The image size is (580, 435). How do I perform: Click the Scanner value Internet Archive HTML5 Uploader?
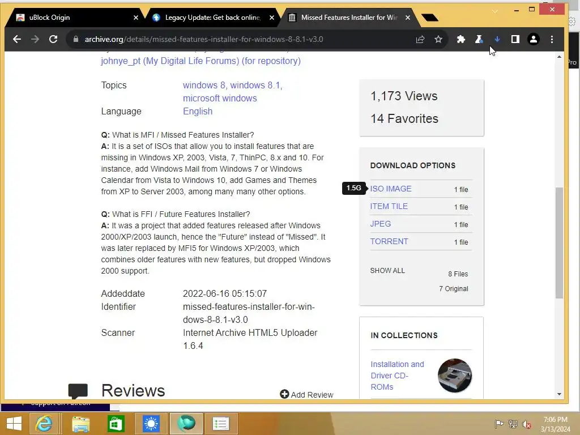pos(250,339)
